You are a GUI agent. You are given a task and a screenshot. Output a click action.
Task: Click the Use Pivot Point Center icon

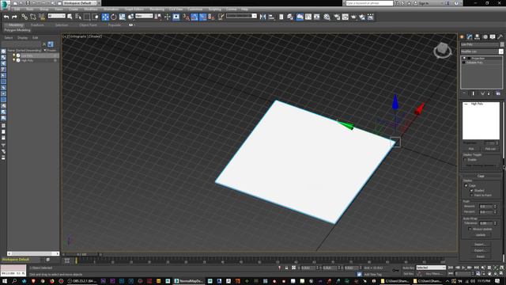point(158,17)
